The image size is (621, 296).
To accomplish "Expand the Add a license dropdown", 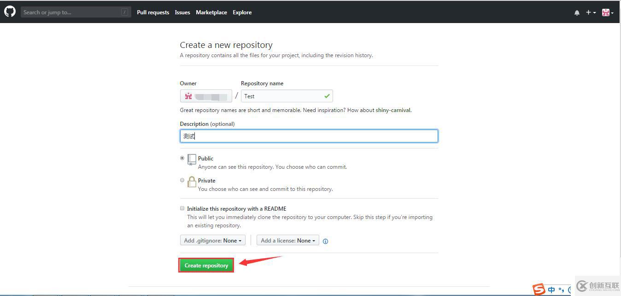I will point(288,240).
